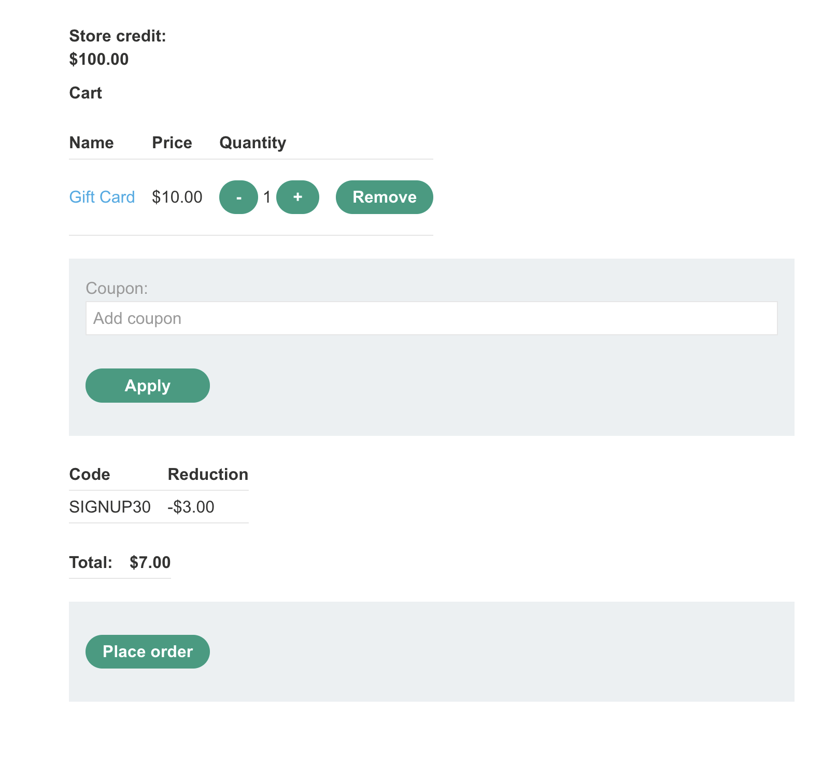Decrease Gift Card quantity with minus button

click(x=238, y=197)
